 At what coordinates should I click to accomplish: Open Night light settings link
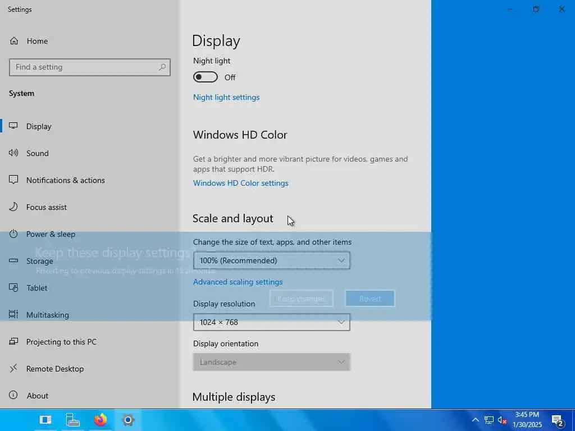(x=226, y=97)
